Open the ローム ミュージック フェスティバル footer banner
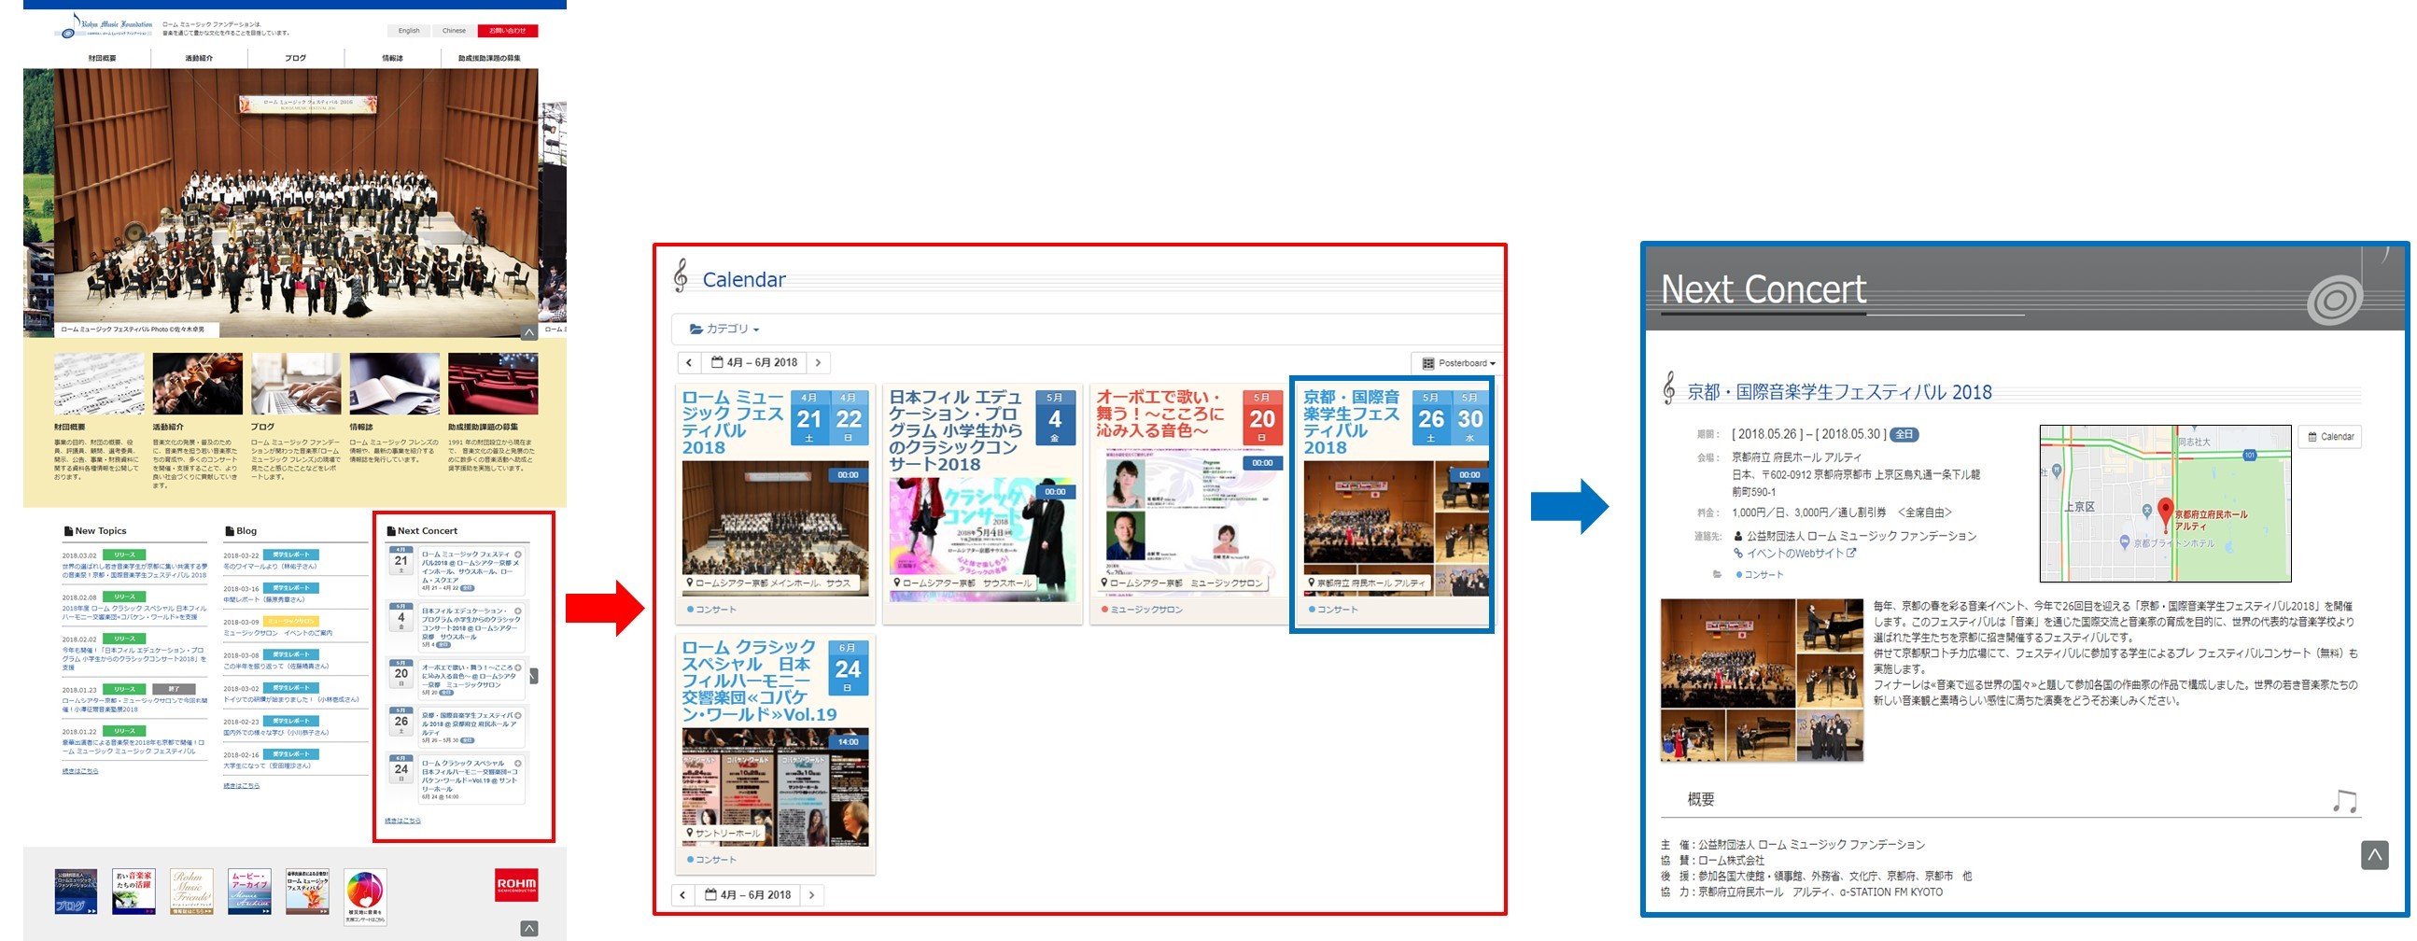Viewport: 2417px width, 941px height. coord(308,892)
